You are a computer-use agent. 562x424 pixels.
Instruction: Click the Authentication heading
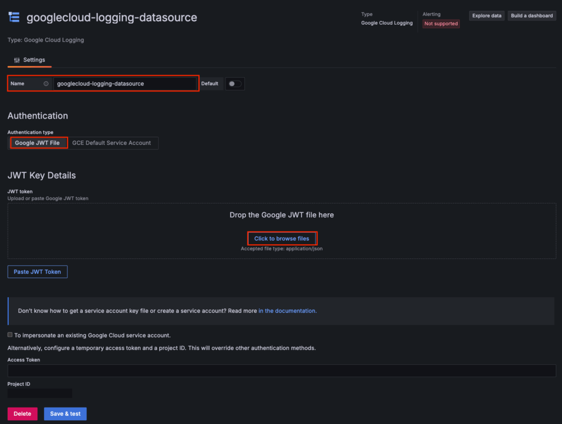(38, 116)
